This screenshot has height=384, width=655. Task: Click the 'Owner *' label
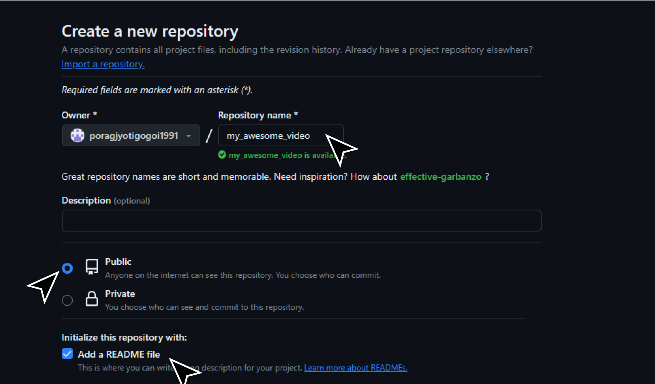(x=79, y=115)
